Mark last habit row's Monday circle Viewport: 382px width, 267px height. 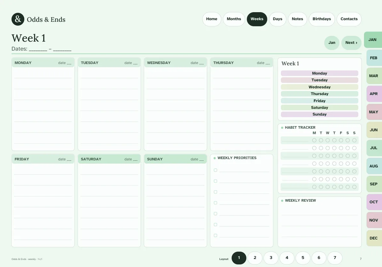click(x=314, y=187)
